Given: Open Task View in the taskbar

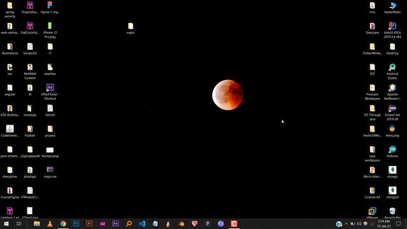Looking at the screenshot, I should (x=19, y=223).
